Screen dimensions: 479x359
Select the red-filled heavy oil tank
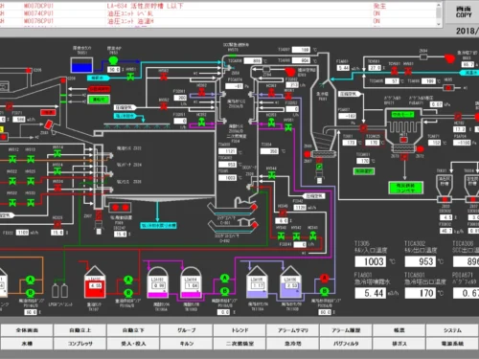pyautogui.click(x=95, y=282)
